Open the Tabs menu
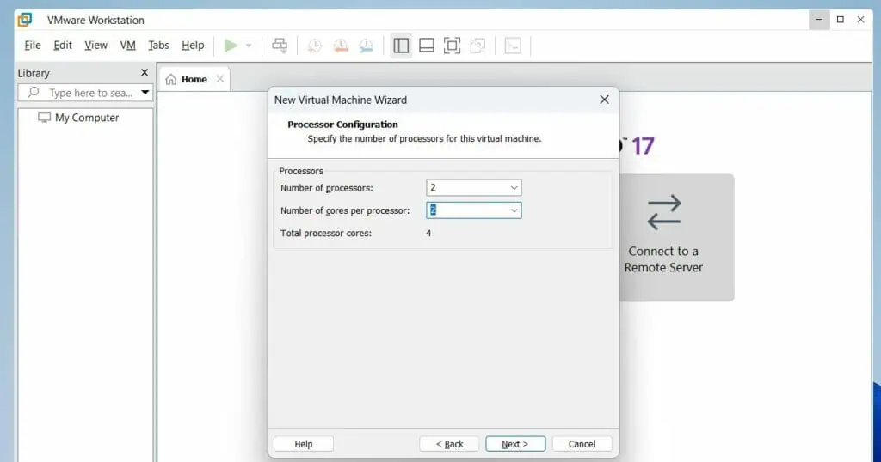The image size is (881, 462). (x=158, y=45)
